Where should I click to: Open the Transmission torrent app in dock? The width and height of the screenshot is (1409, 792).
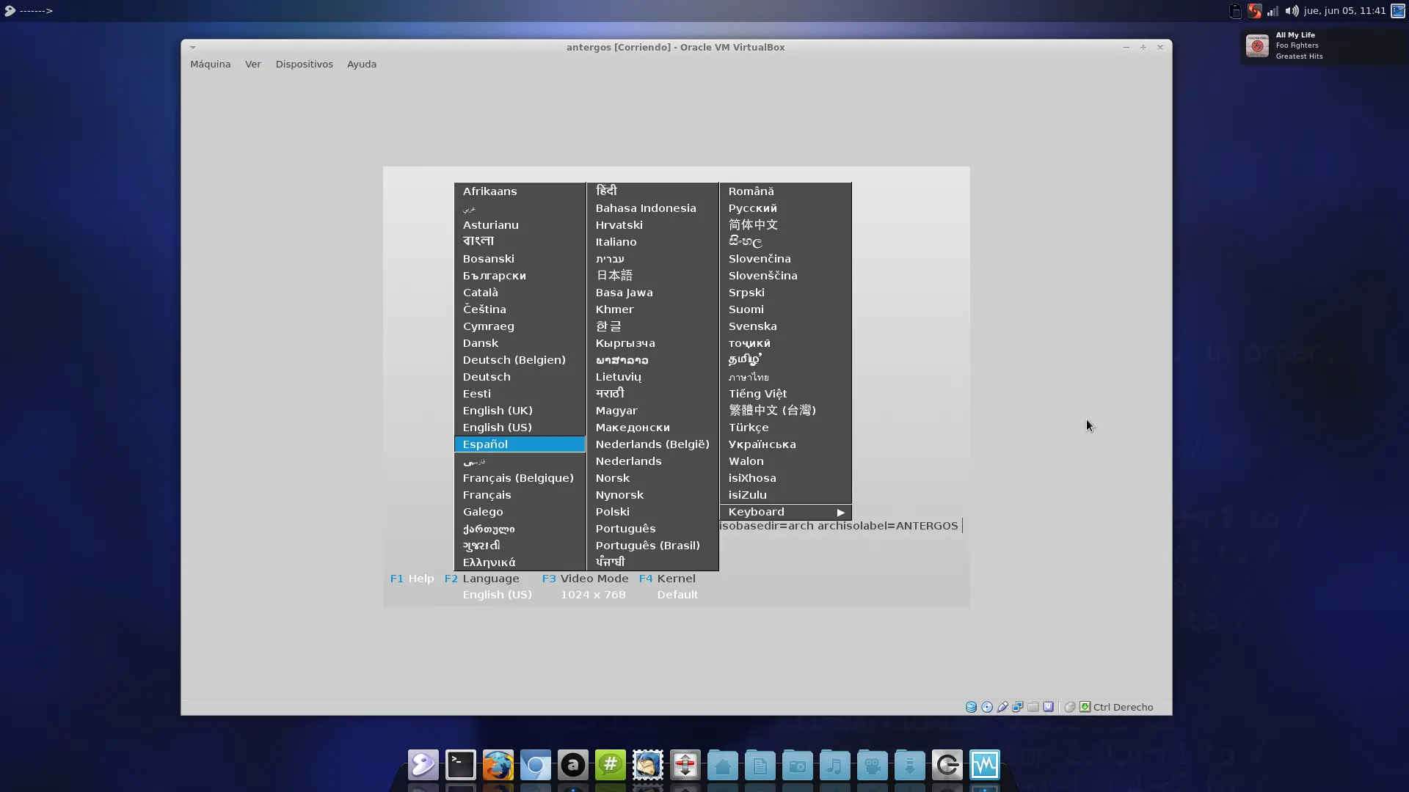tap(685, 765)
